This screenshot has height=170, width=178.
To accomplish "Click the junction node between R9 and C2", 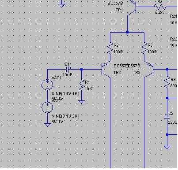I will pyautogui.click(x=167, y=98).
